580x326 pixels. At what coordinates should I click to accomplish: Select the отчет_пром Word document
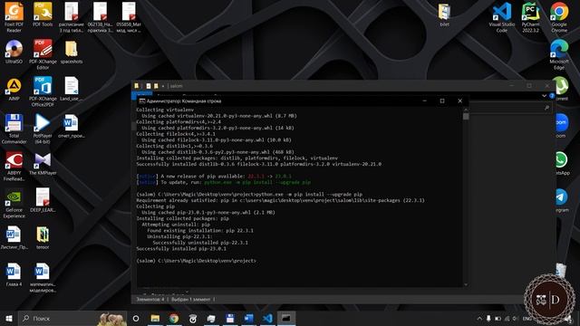[x=72, y=126]
